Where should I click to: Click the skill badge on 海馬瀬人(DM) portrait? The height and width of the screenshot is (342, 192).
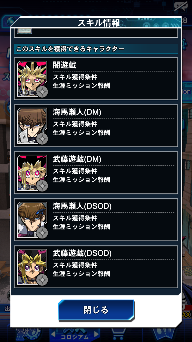tap(42, 139)
